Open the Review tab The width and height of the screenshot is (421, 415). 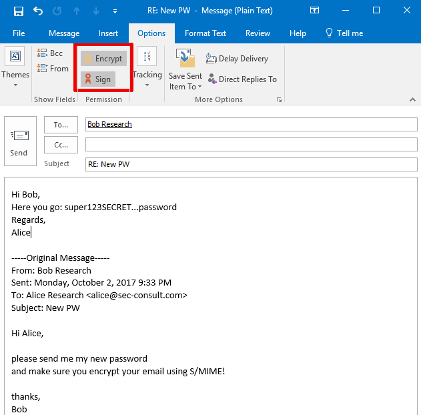point(258,33)
